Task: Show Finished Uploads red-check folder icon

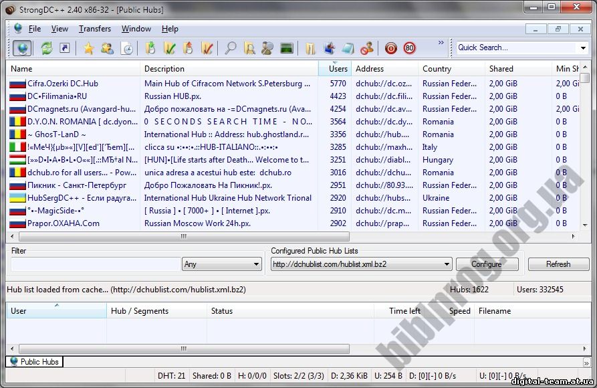Action: coord(207,48)
